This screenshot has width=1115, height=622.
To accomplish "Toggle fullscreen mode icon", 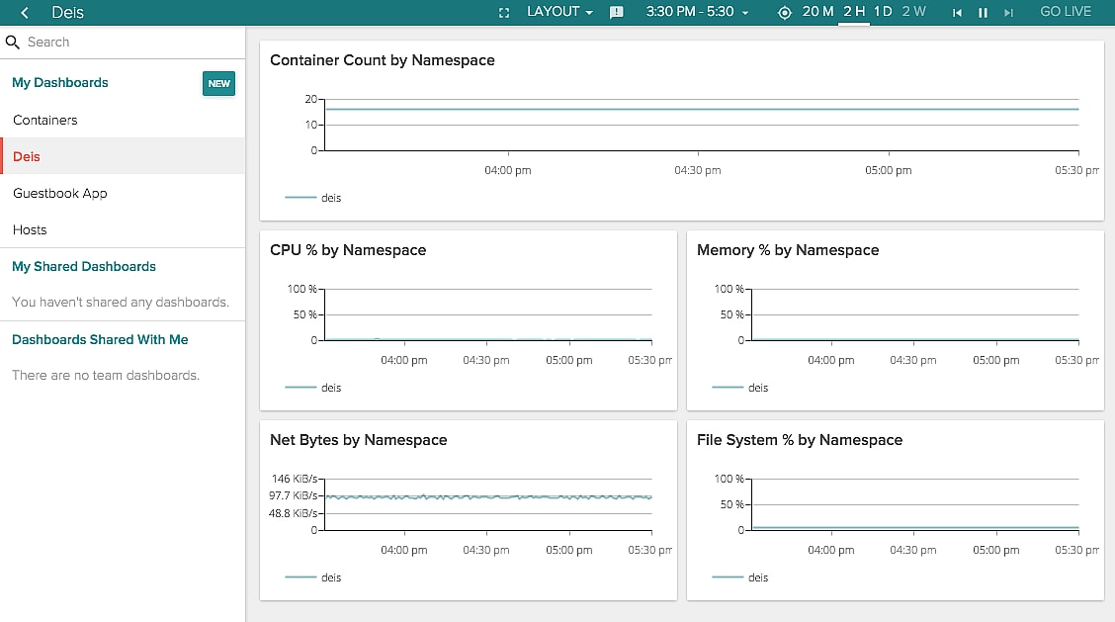I will tap(504, 13).
